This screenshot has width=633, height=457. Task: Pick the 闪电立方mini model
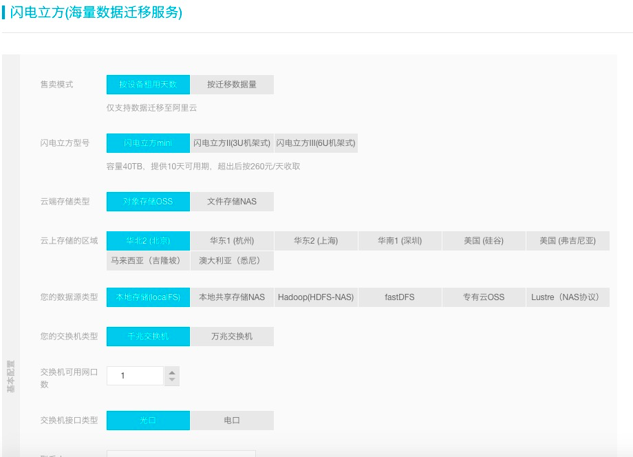click(x=148, y=143)
